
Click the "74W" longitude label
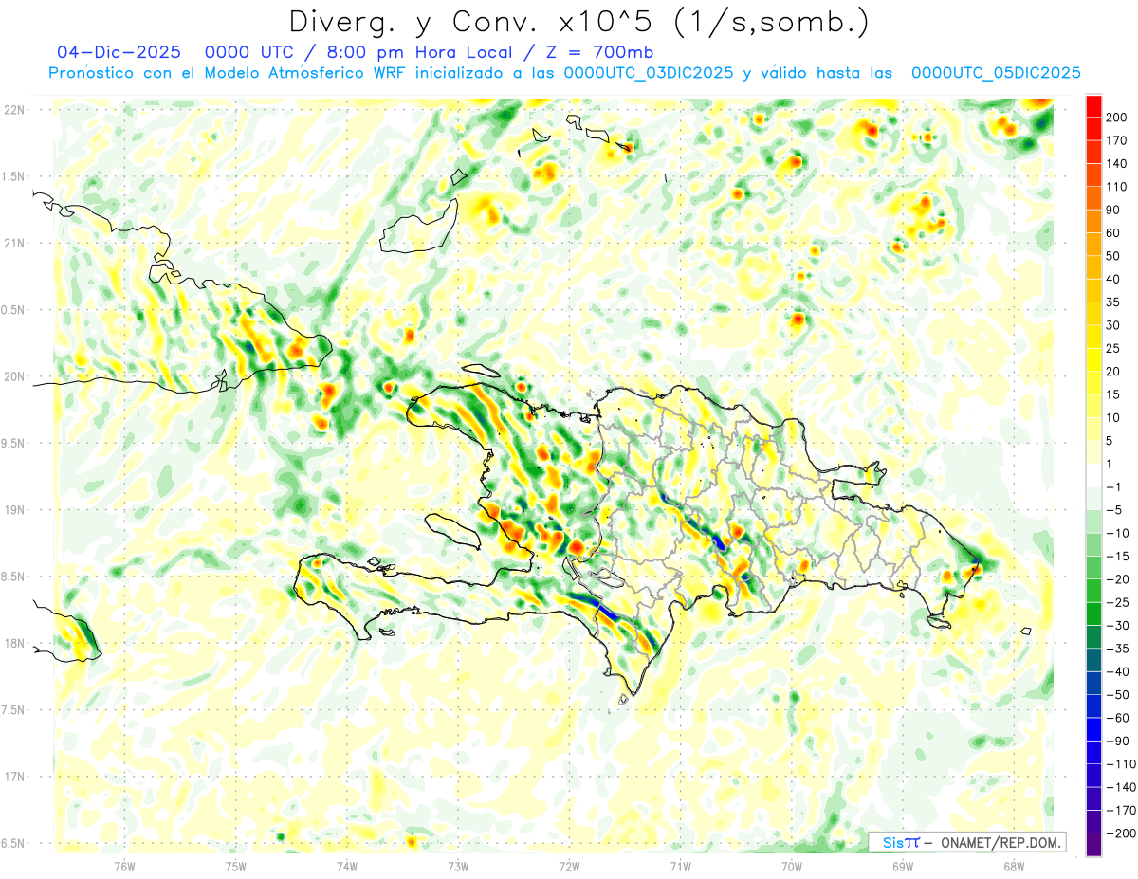coord(347,866)
